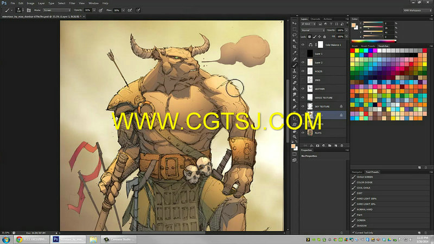This screenshot has width=434, height=244.
Task: Open the Opacity slider dropdown in options bar
Action: (94, 10)
